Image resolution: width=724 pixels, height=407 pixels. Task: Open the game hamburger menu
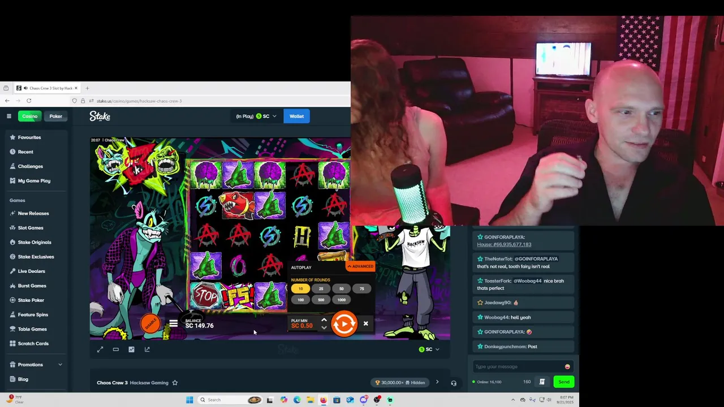click(173, 324)
